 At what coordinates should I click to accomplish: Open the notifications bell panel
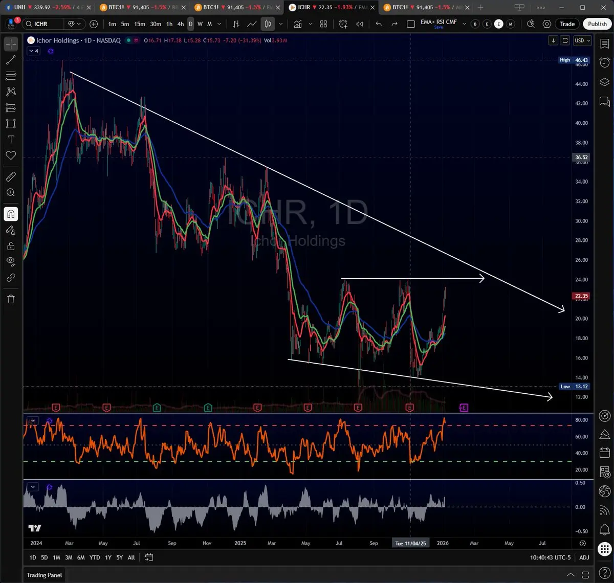coord(604,528)
